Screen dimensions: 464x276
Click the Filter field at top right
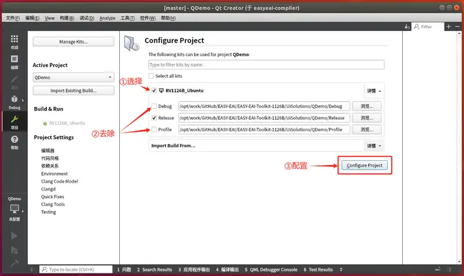tap(429, 26)
